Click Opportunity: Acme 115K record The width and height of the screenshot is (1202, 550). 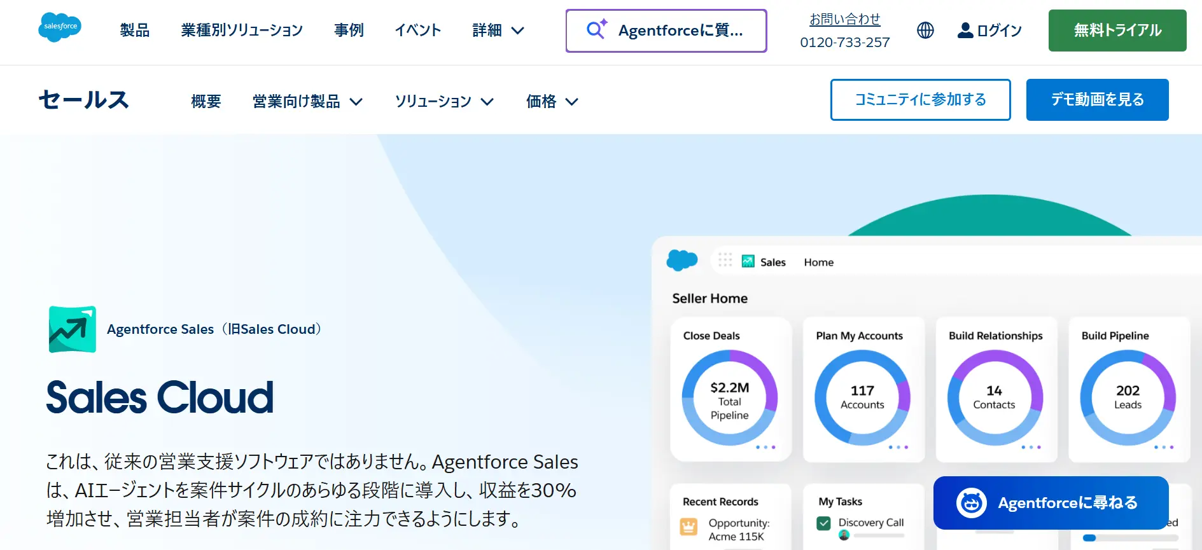739,530
